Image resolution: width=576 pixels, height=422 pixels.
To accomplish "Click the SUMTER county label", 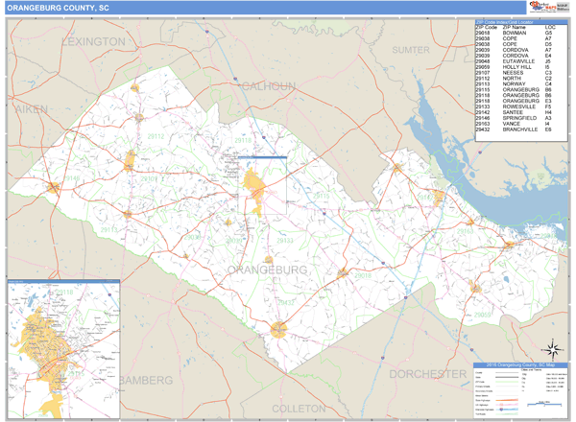I will (x=411, y=50).
